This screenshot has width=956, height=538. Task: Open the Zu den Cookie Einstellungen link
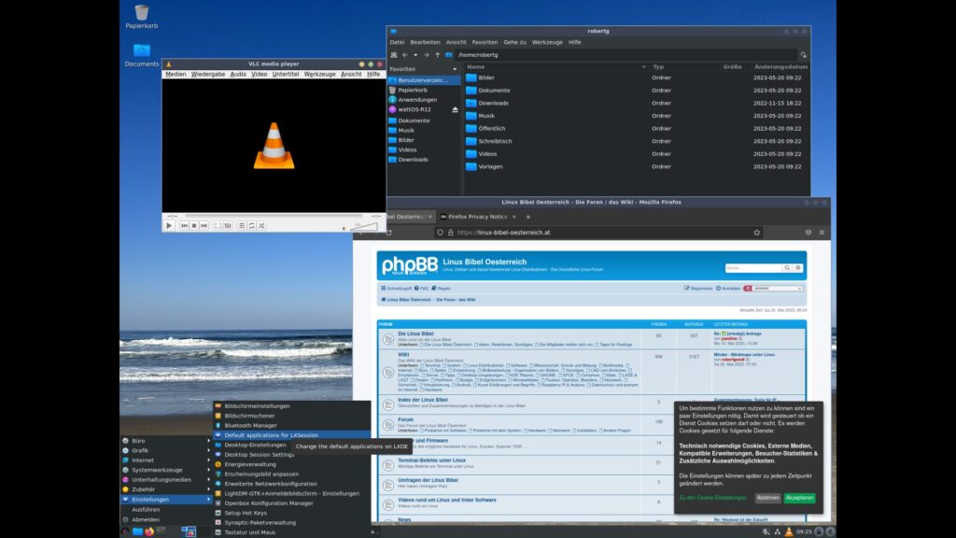(x=712, y=498)
